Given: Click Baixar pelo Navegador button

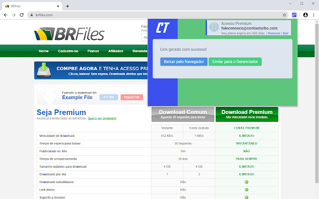Looking at the screenshot, I should (x=184, y=62).
